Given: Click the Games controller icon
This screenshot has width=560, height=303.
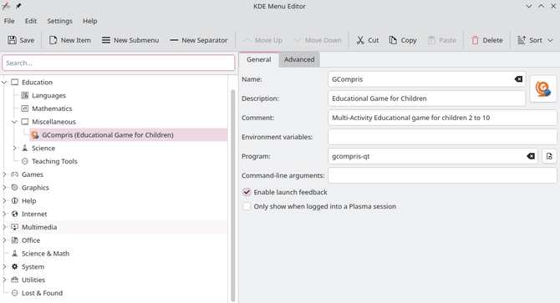Looking at the screenshot, I should (15, 174).
